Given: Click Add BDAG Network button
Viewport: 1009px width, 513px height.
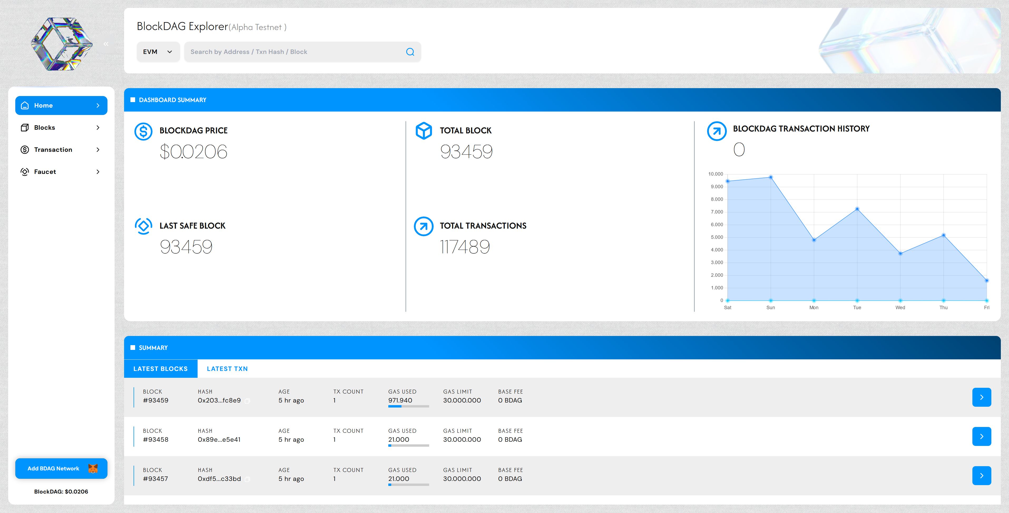Looking at the screenshot, I should [61, 469].
